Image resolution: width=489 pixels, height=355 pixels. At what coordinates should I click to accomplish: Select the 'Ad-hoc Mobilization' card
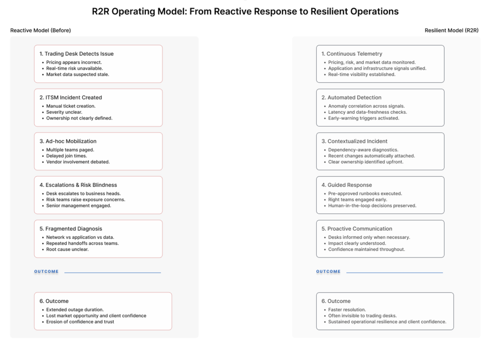tap(98, 151)
